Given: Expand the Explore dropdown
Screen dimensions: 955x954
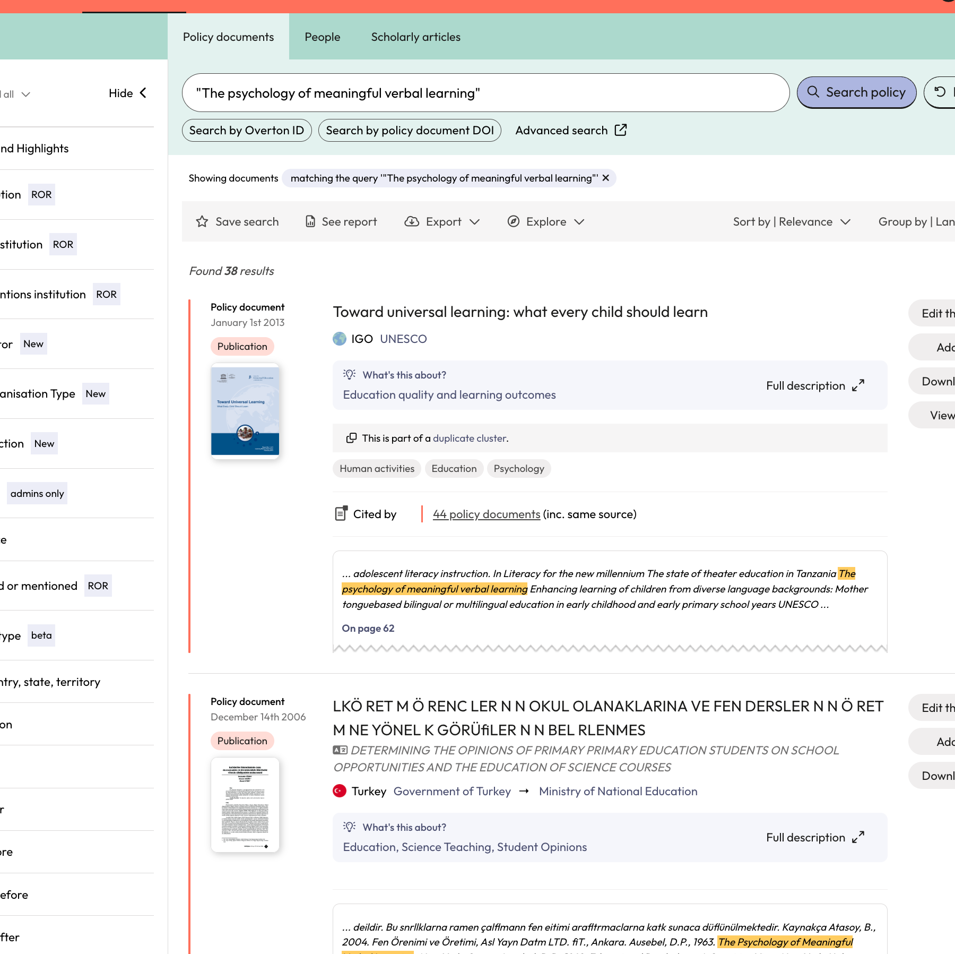Looking at the screenshot, I should point(546,221).
